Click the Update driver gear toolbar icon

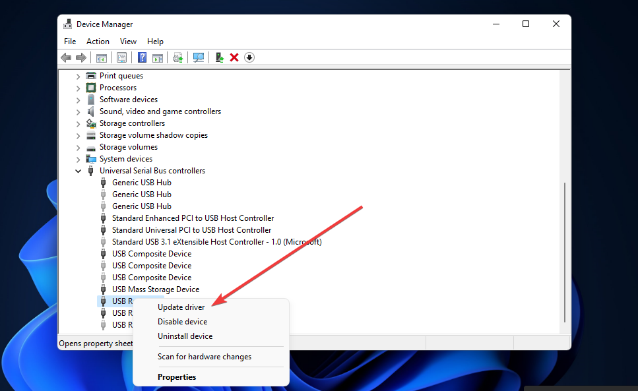[177, 57]
